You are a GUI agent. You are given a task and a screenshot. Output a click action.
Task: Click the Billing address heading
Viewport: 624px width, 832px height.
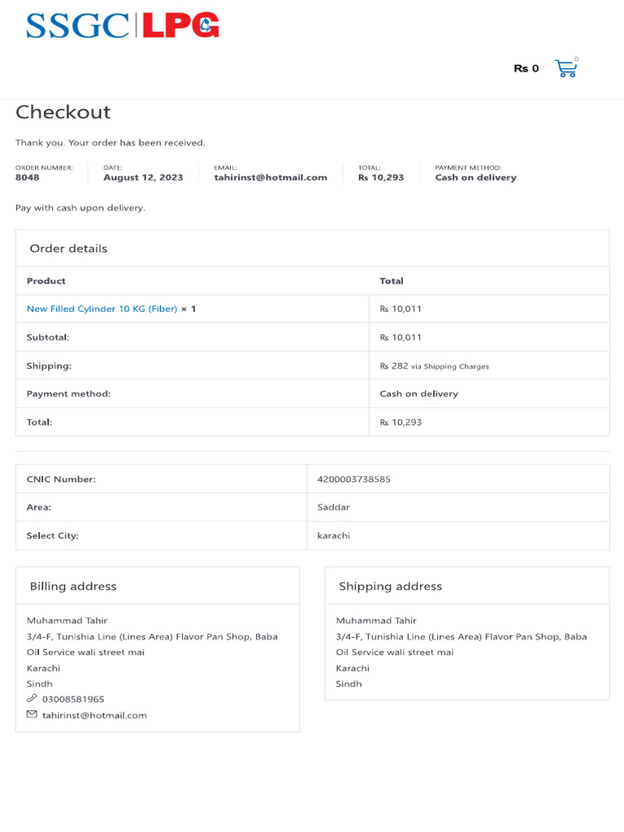pyautogui.click(x=73, y=587)
